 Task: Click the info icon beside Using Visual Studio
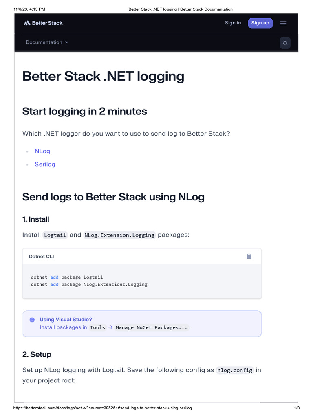tap(32, 320)
